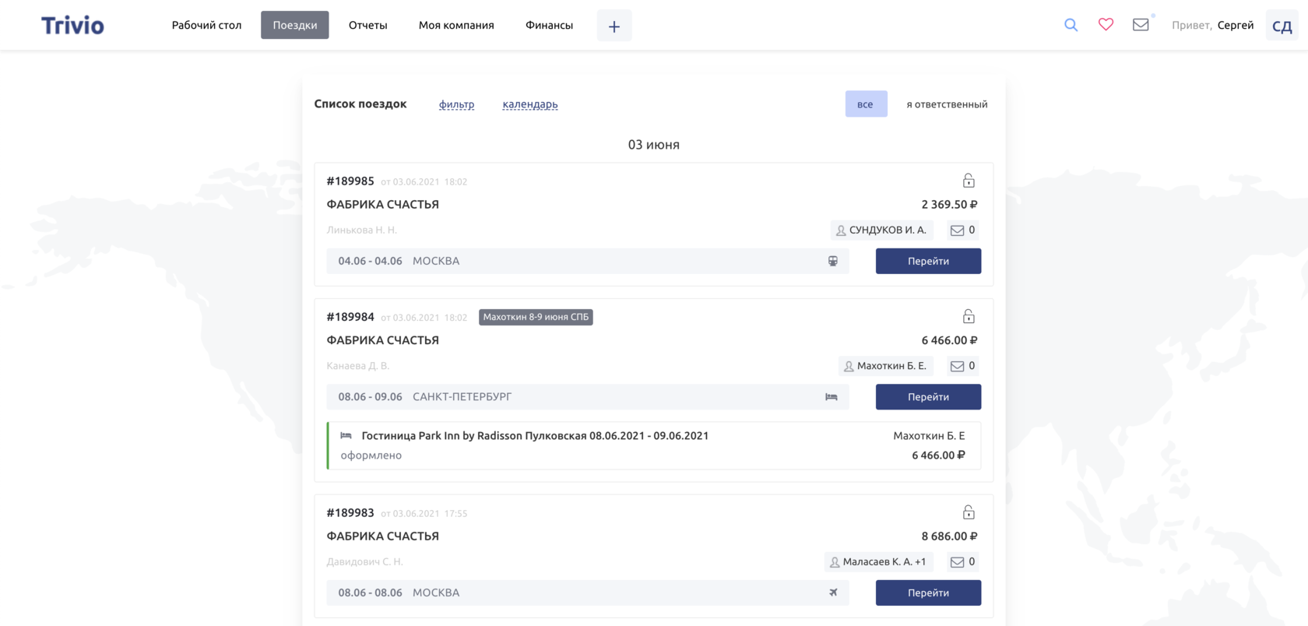Click the name Канаева Д. В.
1308x626 pixels.
pos(358,366)
